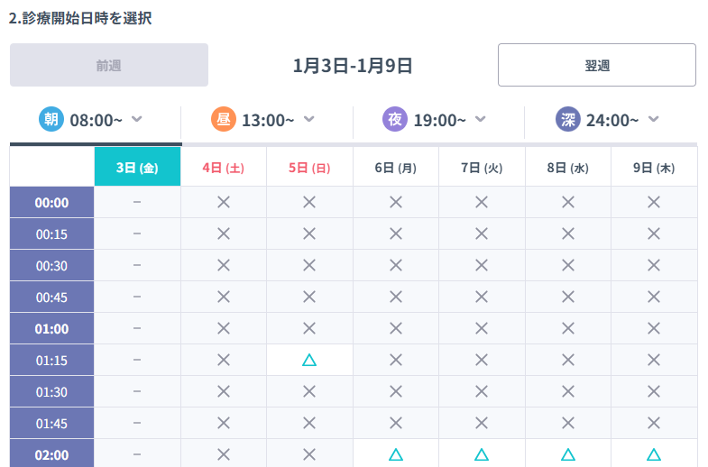Expand the 08:00~ morning chevron
This screenshot has height=467, width=708.
[137, 119]
